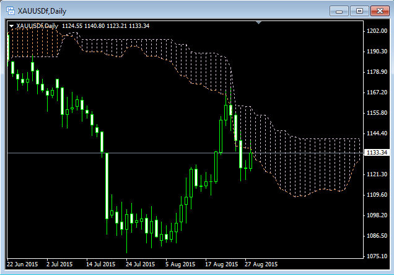Click the 2 Jul 2015 date label
Viewport: 394px width, 275px height.
pyautogui.click(x=59, y=264)
